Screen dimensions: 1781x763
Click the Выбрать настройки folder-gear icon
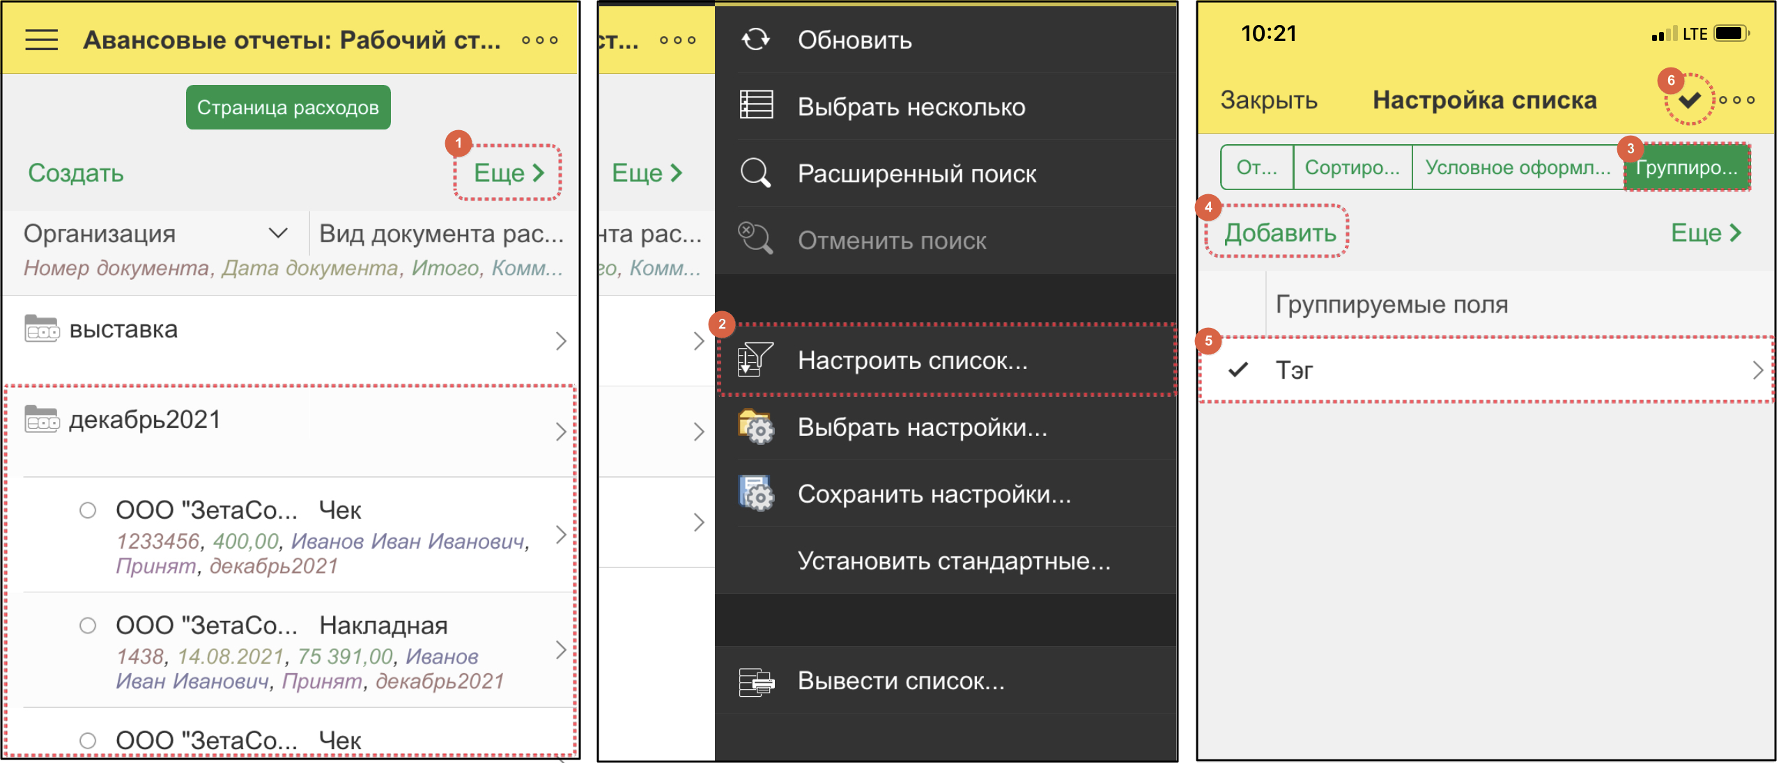(x=755, y=426)
